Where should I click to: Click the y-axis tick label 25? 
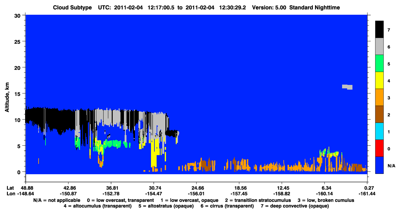point(18,41)
